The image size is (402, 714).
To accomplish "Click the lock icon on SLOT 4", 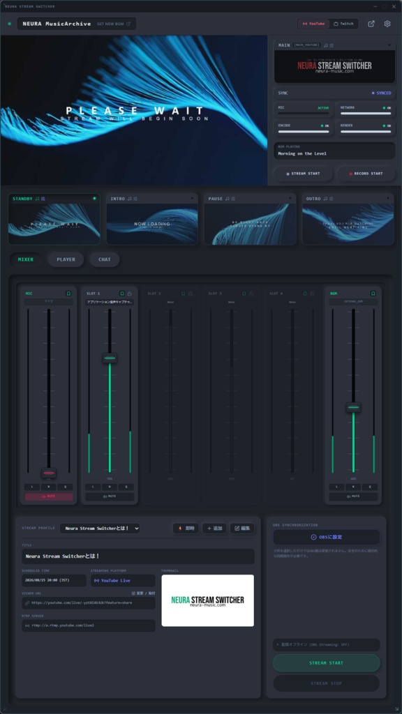I will [x=312, y=294].
